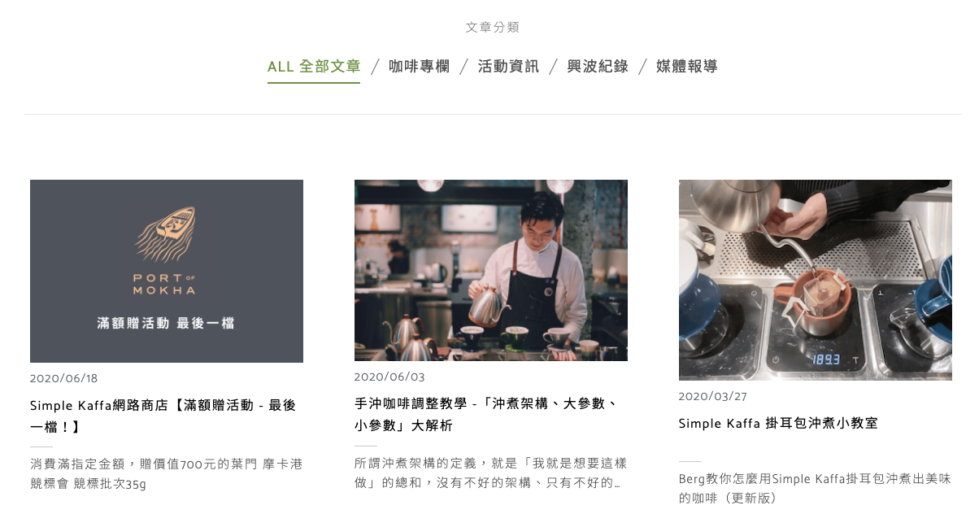This screenshot has height=514, width=979.
Task: Click the excerpt starting 消費滿指定金額
Action: (x=167, y=473)
